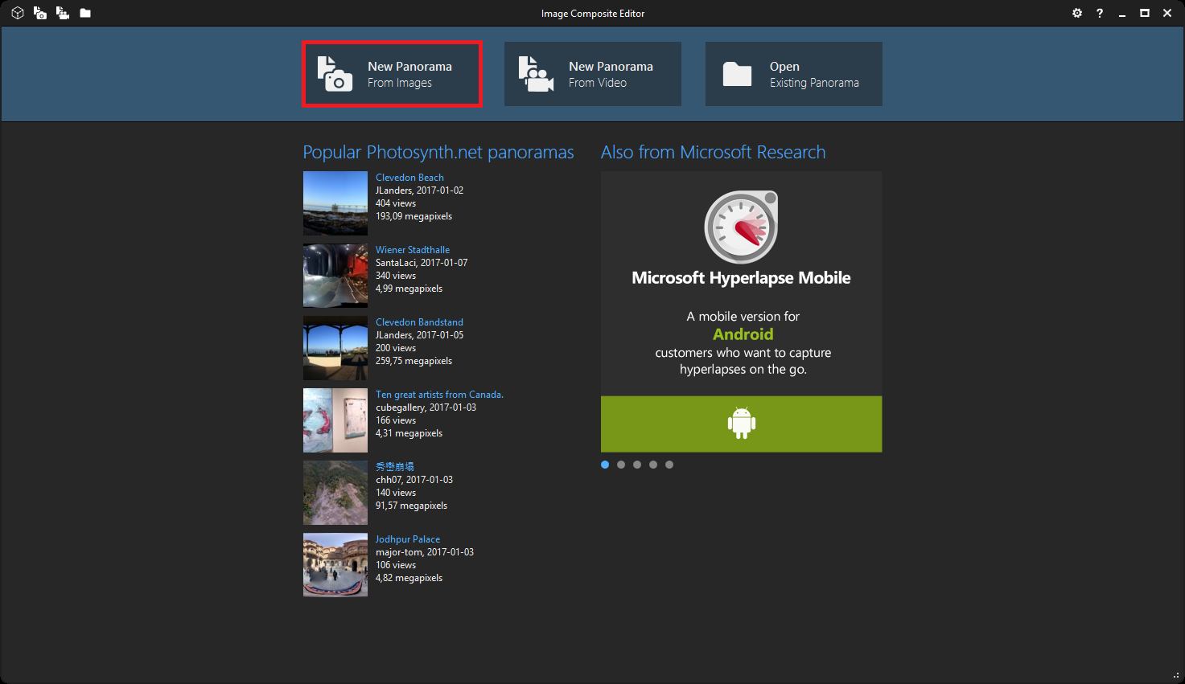Close the Image Composite Editor window
Screen dimensions: 1185x684
[x=1167, y=13]
